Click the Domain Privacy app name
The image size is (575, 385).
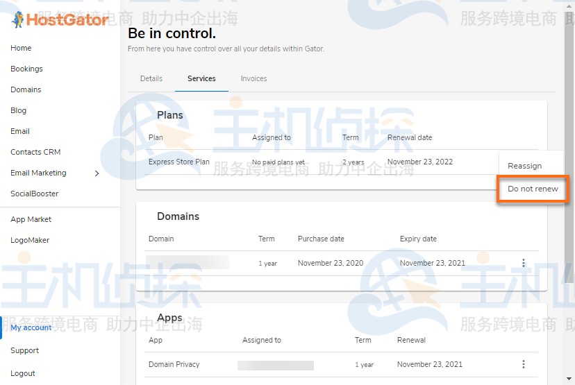point(174,364)
